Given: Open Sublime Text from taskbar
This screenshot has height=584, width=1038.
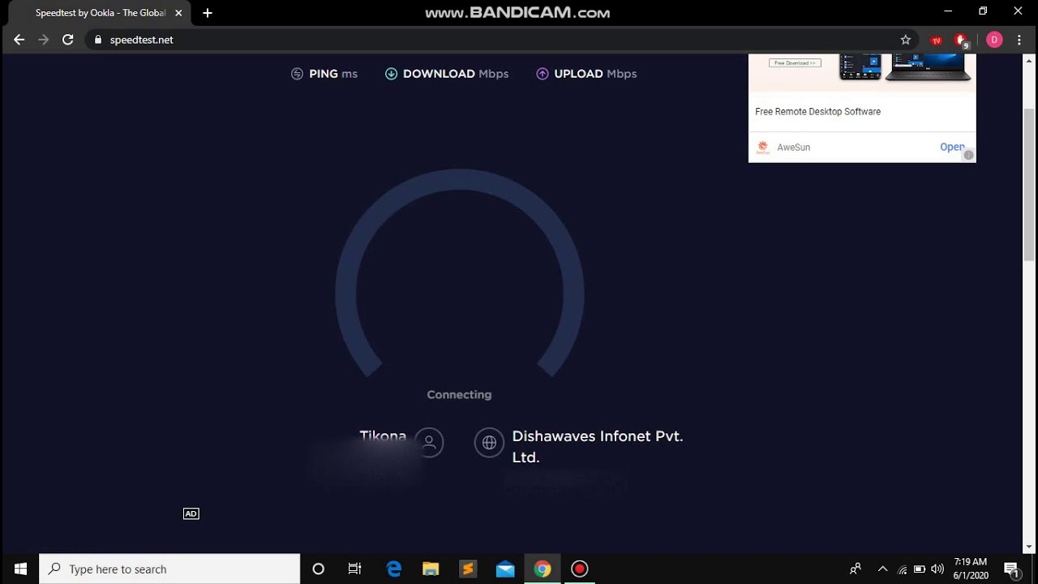Looking at the screenshot, I should point(468,569).
